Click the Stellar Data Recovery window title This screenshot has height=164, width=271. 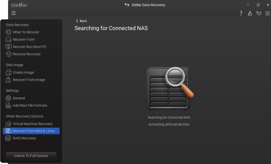[148, 5]
